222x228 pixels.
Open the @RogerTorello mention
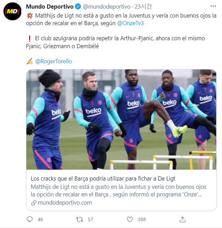click(x=53, y=61)
